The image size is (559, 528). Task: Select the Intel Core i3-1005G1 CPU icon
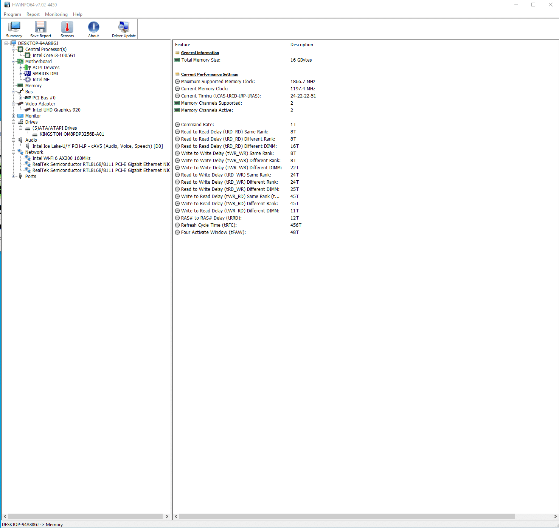click(28, 55)
